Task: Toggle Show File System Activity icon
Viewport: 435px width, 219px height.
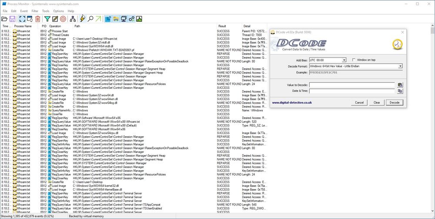Action: coord(116,19)
